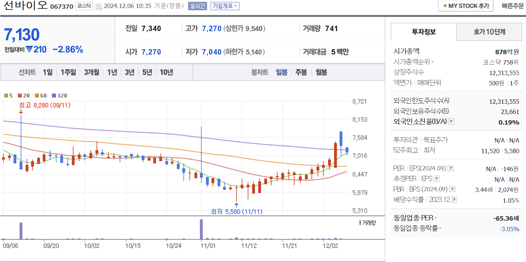The width and height of the screenshot is (526, 262).
Task: Click help icon next to 외국인소진율(B/A)
Action: pyautogui.click(x=451, y=122)
